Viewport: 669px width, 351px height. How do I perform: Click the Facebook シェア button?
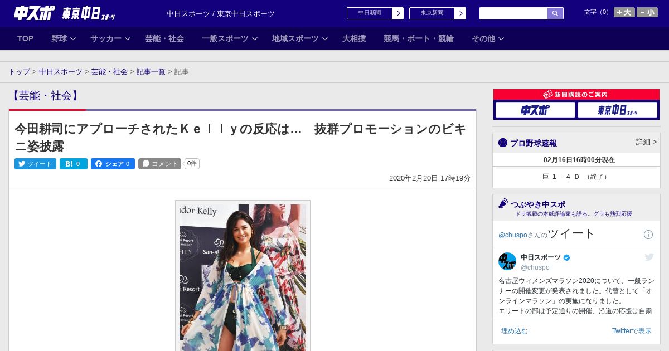coord(113,164)
